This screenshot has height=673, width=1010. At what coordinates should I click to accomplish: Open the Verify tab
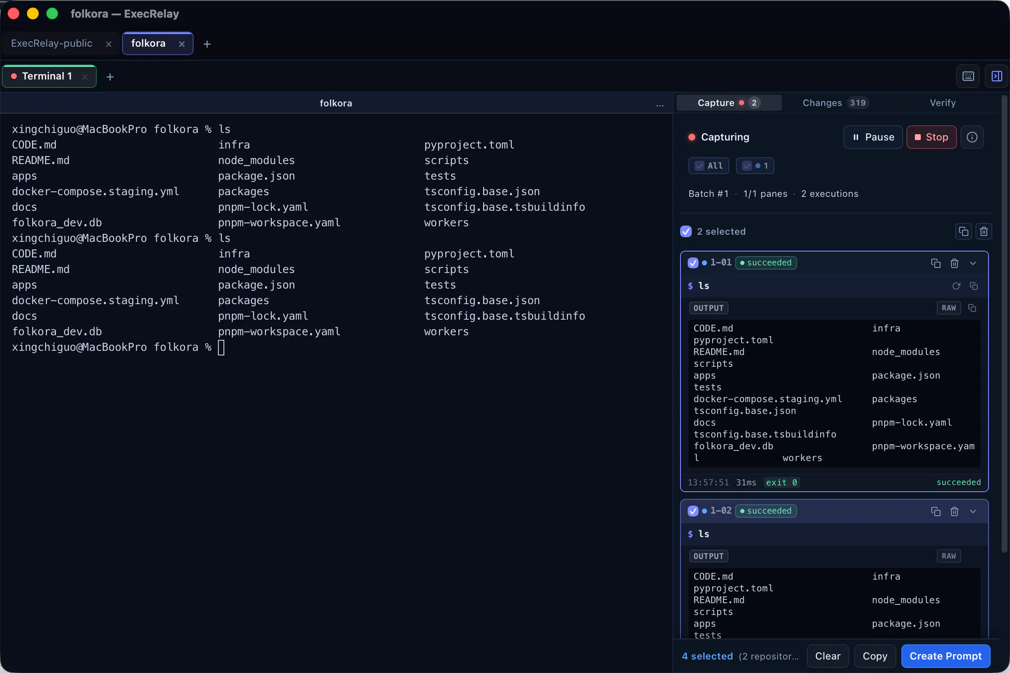[x=942, y=103]
